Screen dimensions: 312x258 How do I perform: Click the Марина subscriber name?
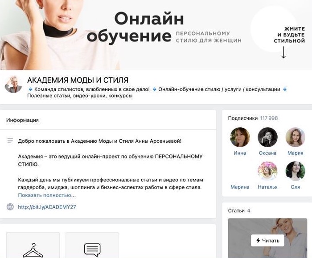(x=240, y=187)
